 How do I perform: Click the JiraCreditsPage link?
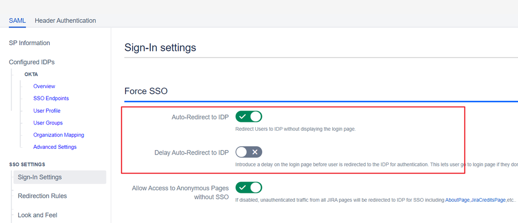[x=487, y=200]
